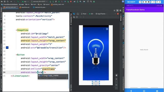Screen dimensions: 164x92
Task: Zoom in with the plus icon in design view
Action: 116,79
